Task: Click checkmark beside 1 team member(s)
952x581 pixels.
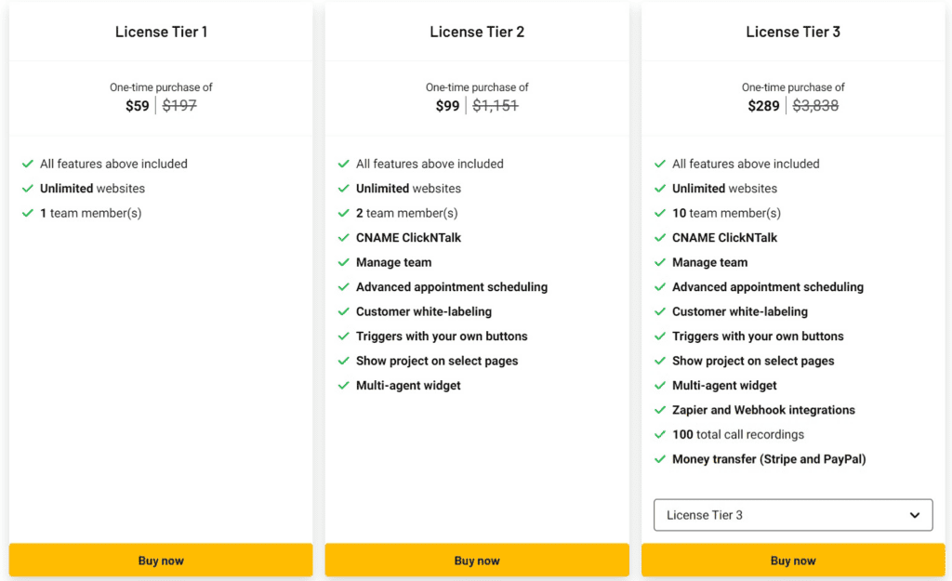Action: 28,214
